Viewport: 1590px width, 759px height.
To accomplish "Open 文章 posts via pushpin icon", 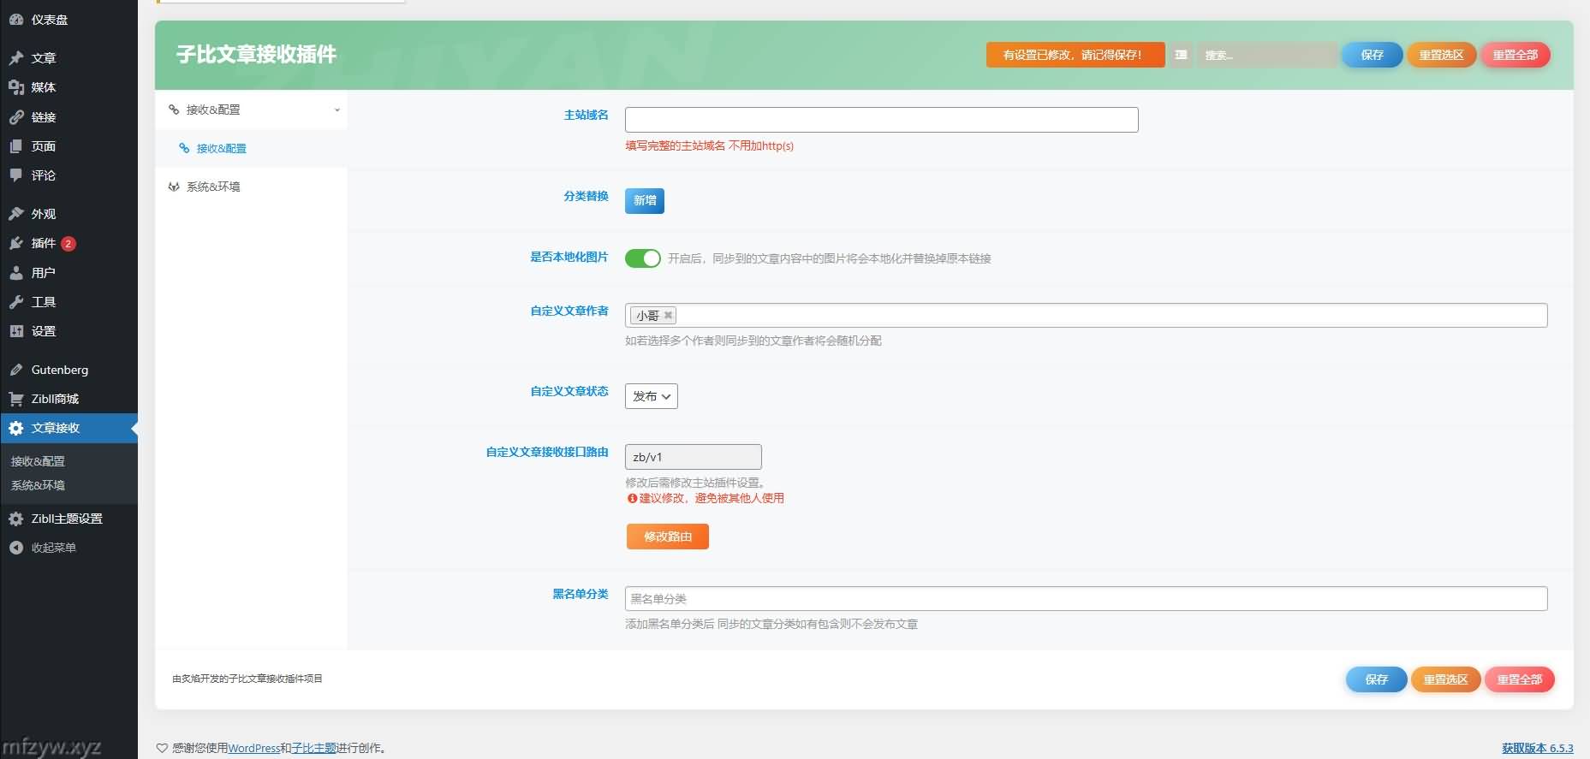I will [16, 58].
